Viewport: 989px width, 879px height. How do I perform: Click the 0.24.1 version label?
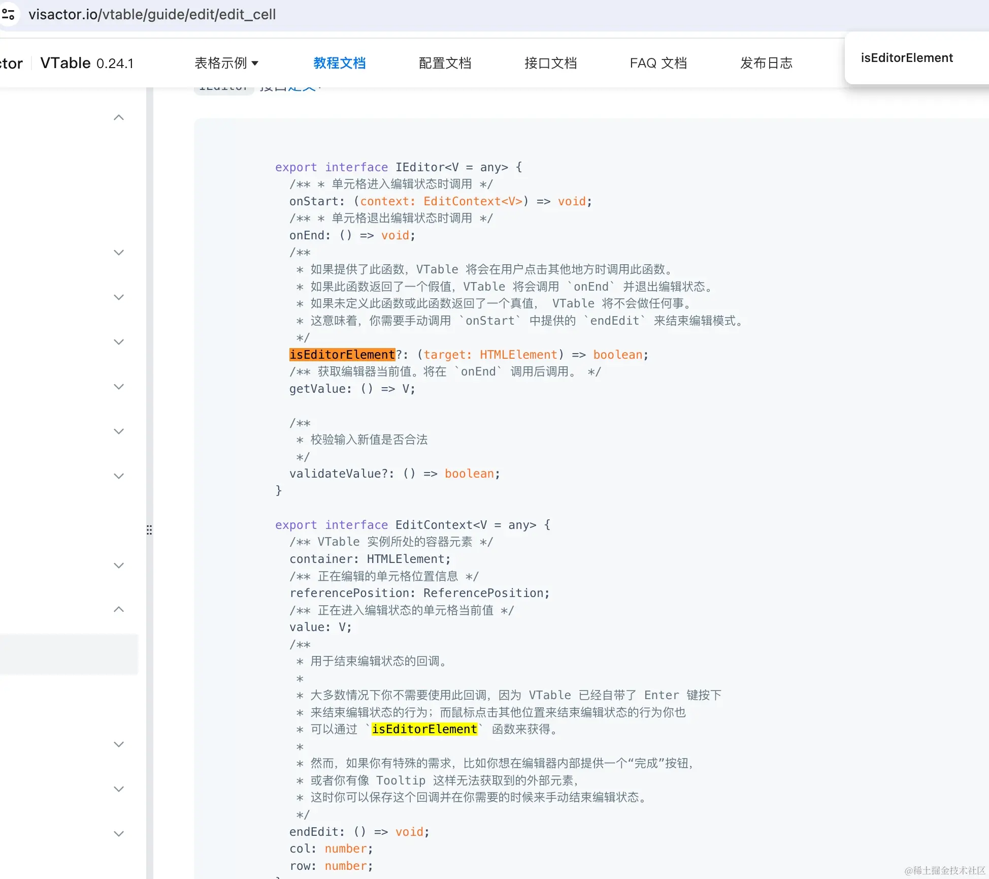click(115, 64)
